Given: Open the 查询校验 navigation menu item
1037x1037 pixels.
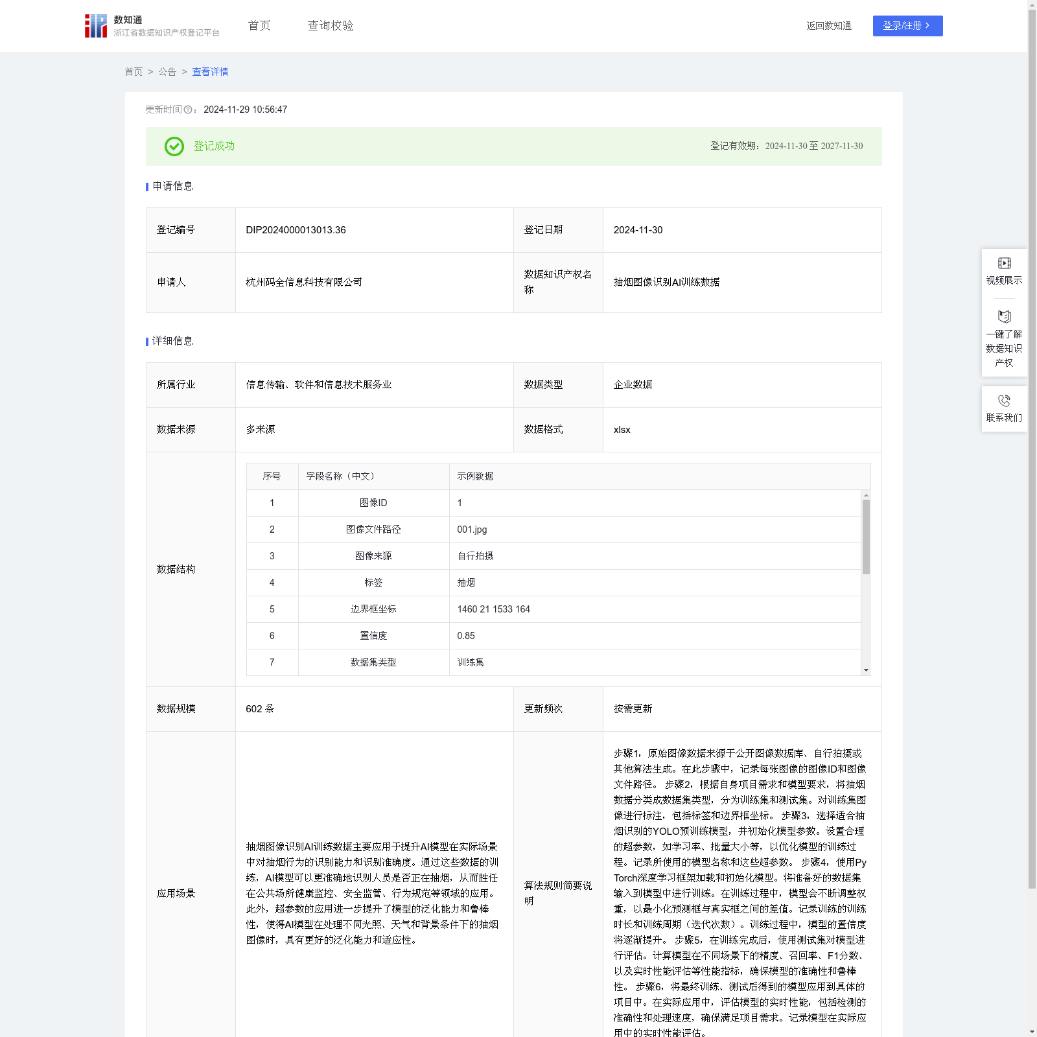Looking at the screenshot, I should coord(330,26).
